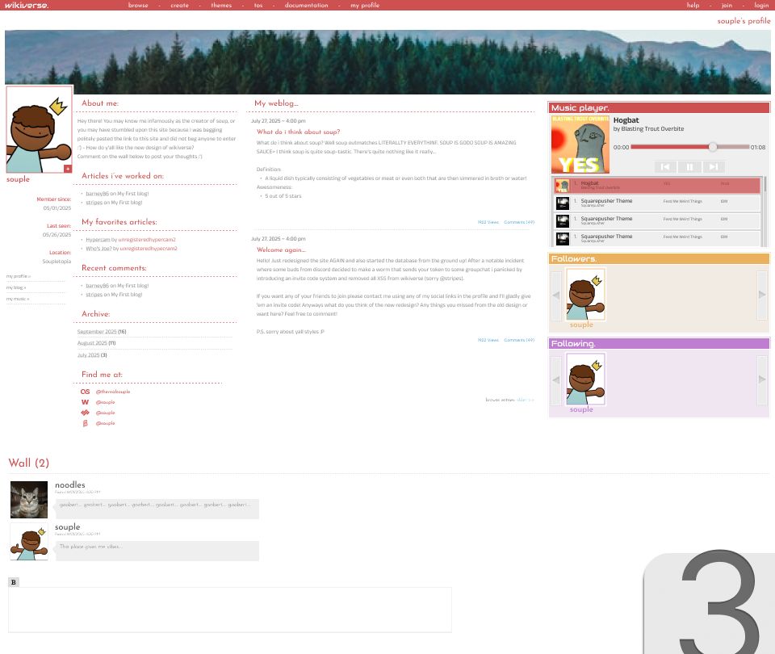Click souple's large profile avatar
Viewport: 775px width, 654px height.
point(39,129)
